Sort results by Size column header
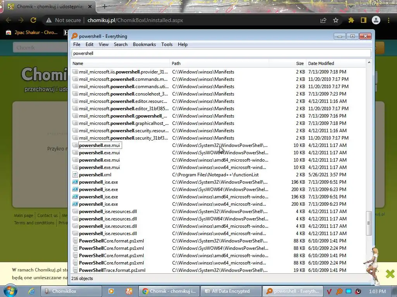Image resolution: width=397 pixels, height=297 pixels. (287, 63)
